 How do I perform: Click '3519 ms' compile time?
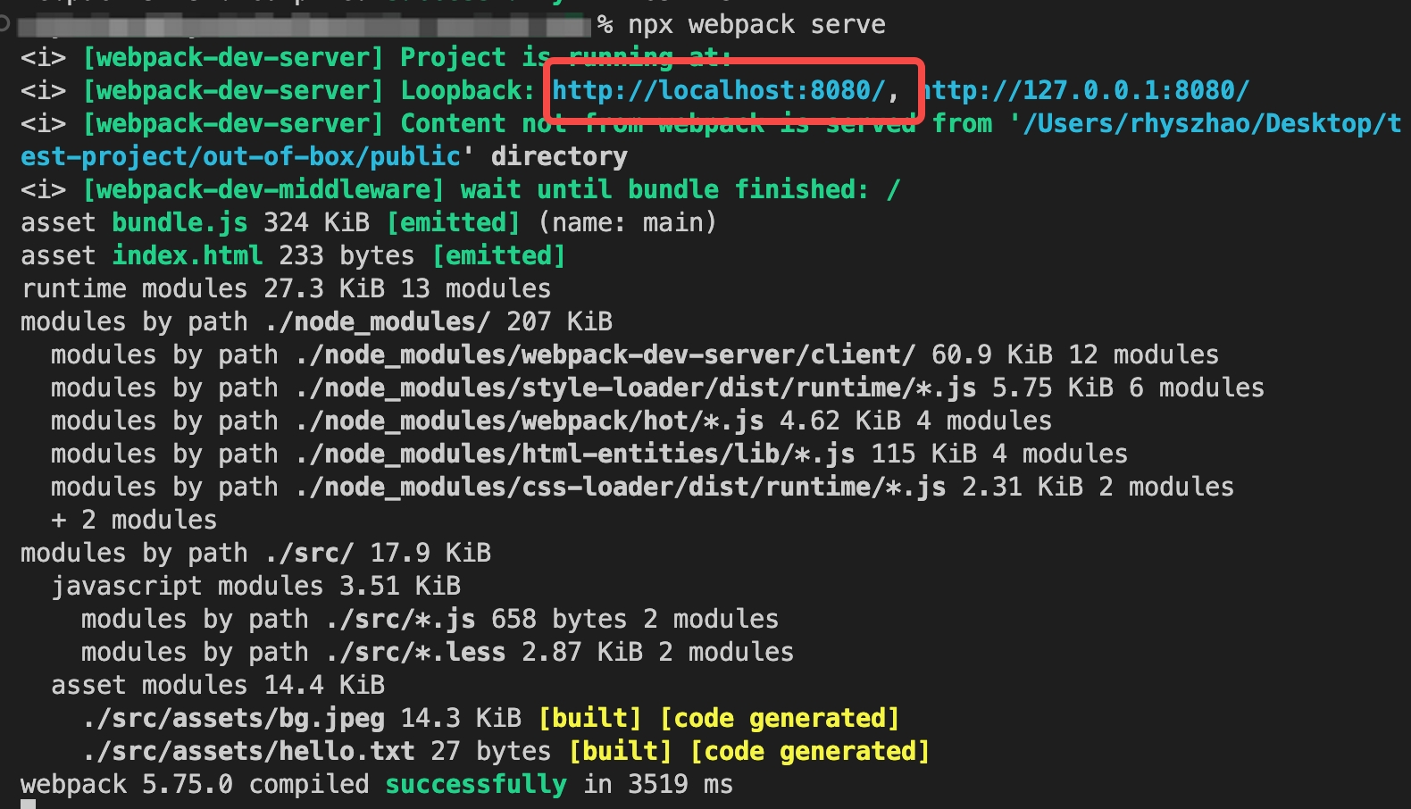pyautogui.click(x=680, y=784)
